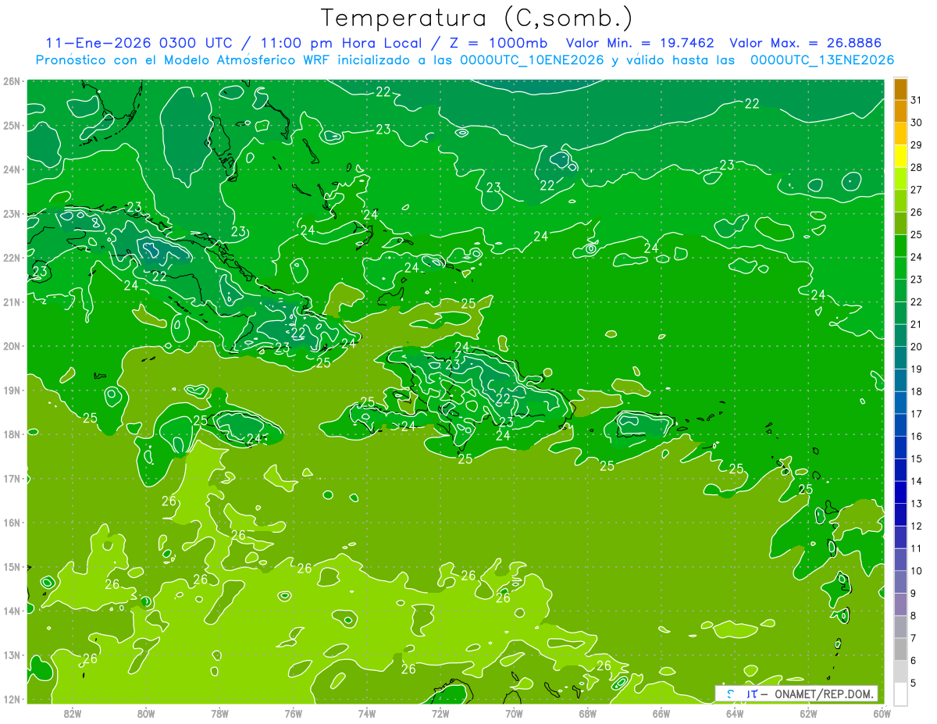The image size is (937, 724).
Task: Click the 'ONAMET/REP.DOM.' credit label
Action: pyautogui.click(x=823, y=694)
